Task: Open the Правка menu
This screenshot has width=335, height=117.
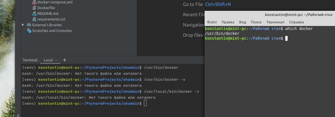Action: (x=228, y=22)
